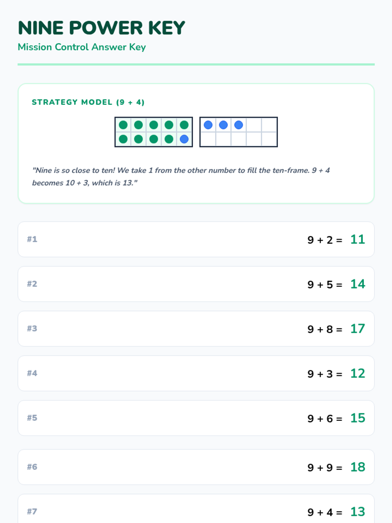Click the #4 problem label
The height and width of the screenshot is (523, 392).
pos(32,373)
